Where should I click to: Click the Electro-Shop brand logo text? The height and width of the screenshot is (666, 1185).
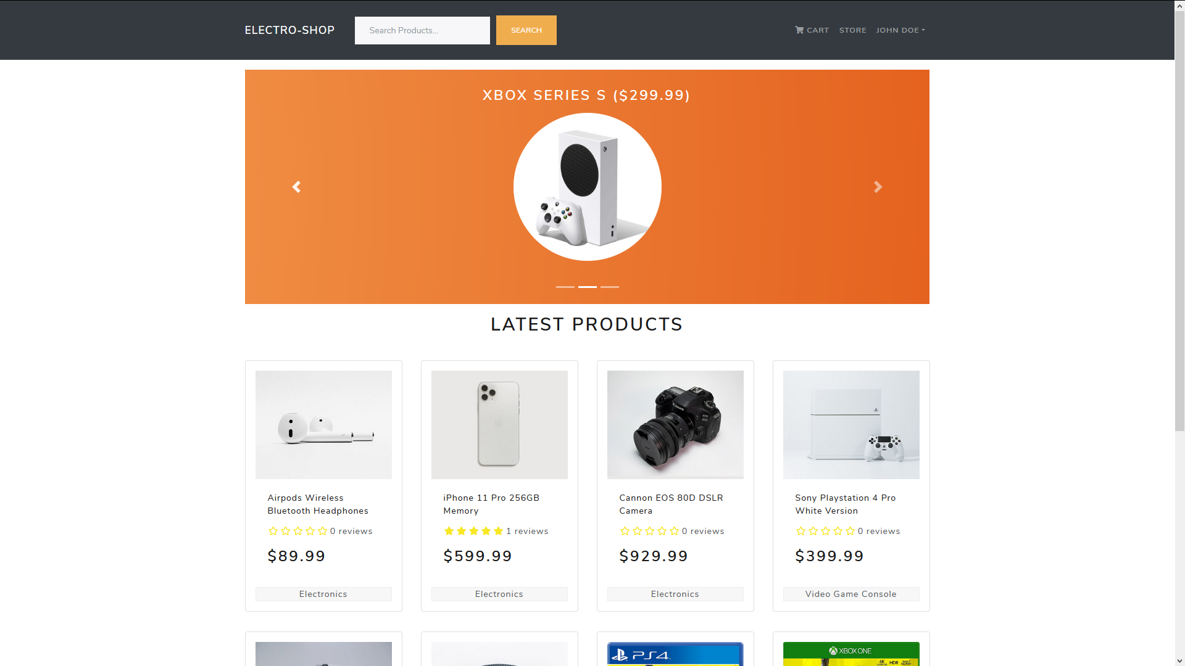pos(289,30)
